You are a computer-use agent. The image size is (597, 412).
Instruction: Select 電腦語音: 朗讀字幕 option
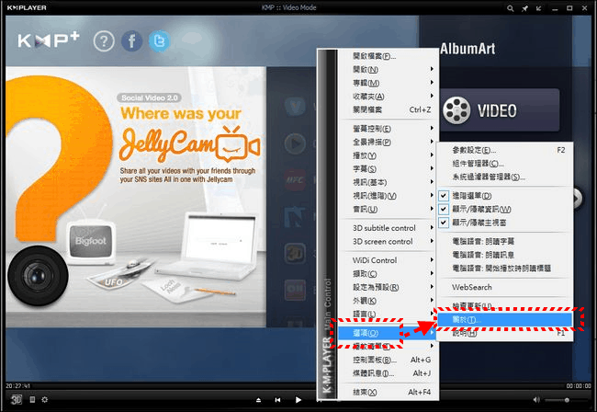tap(504, 241)
